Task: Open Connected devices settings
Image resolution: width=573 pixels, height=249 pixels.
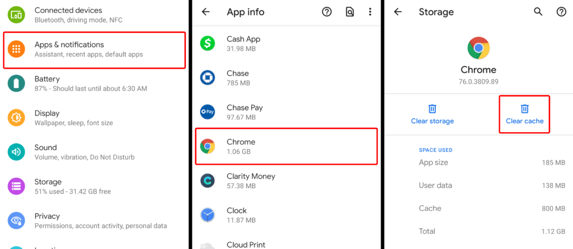Action: [94, 15]
